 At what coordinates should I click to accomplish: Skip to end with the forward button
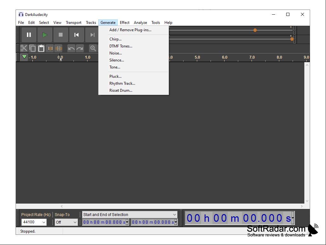coord(92,35)
